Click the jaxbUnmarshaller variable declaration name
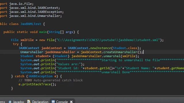This screenshot has height=103, width=184. tap(60, 52)
